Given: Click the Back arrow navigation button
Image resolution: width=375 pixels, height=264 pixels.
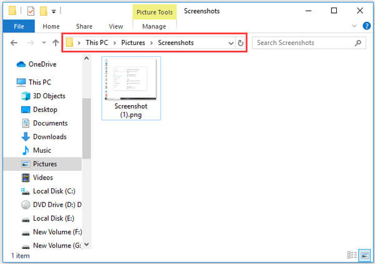Looking at the screenshot, I should pos(14,43).
